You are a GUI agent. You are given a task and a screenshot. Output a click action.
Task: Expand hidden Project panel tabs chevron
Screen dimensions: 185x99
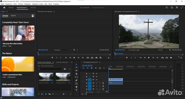click(x=72, y=62)
